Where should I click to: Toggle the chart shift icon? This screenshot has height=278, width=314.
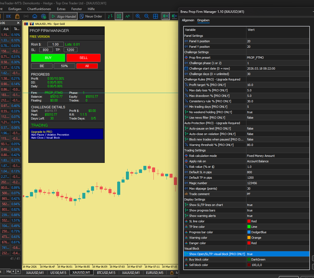(x=174, y=16)
